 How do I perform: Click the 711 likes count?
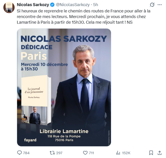[x=92, y=153]
